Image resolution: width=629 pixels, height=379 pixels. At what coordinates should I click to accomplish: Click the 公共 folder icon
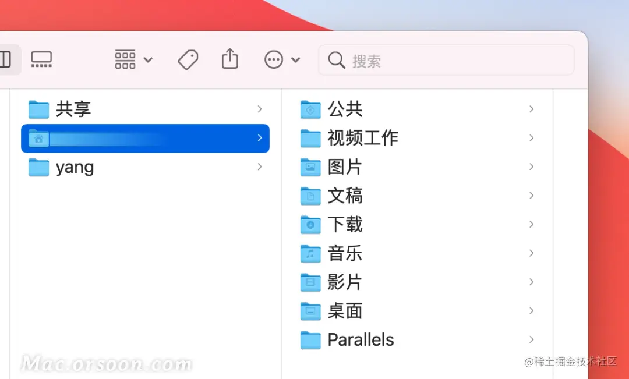(x=310, y=109)
